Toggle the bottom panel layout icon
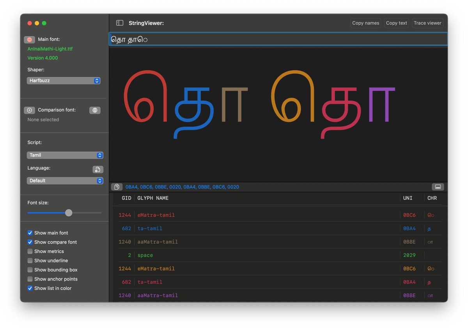Image resolution: width=468 pixels, height=329 pixels. pos(438,187)
